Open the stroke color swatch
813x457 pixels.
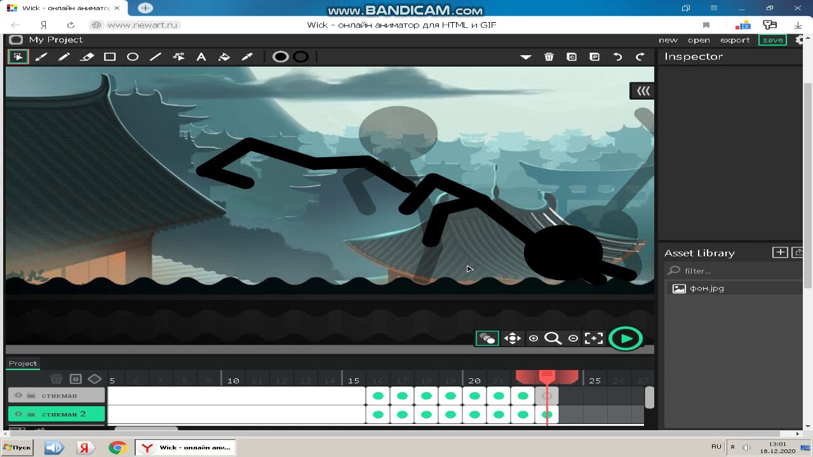click(x=300, y=56)
